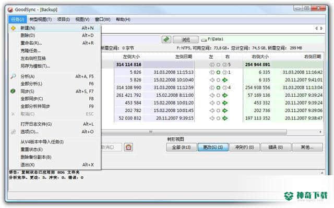This screenshot has width=334, height=208.
Task: Click green right arrow on the 261 421 792 row
Action: (225, 95)
